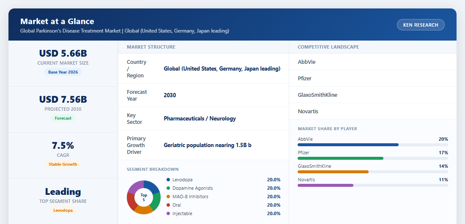Click the blue Levodopa legend dot
The width and height of the screenshot is (465, 224).
[168, 180]
